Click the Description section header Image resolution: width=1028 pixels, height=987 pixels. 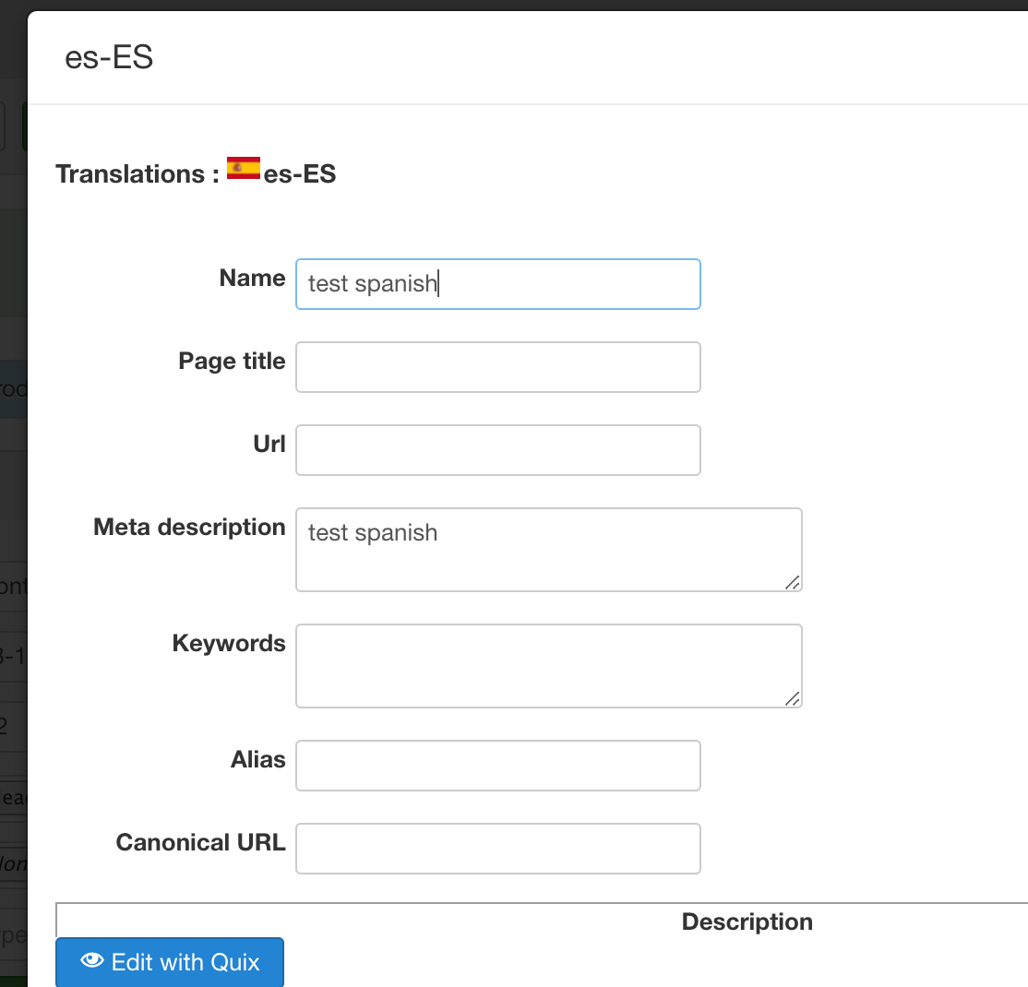(747, 922)
